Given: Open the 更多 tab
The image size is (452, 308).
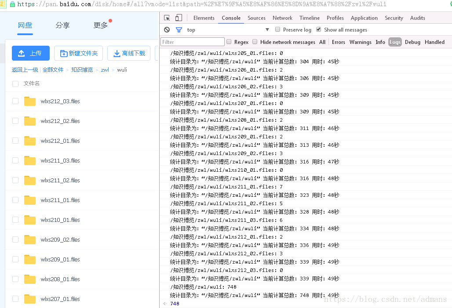Looking at the screenshot, I should pyautogui.click(x=100, y=25).
